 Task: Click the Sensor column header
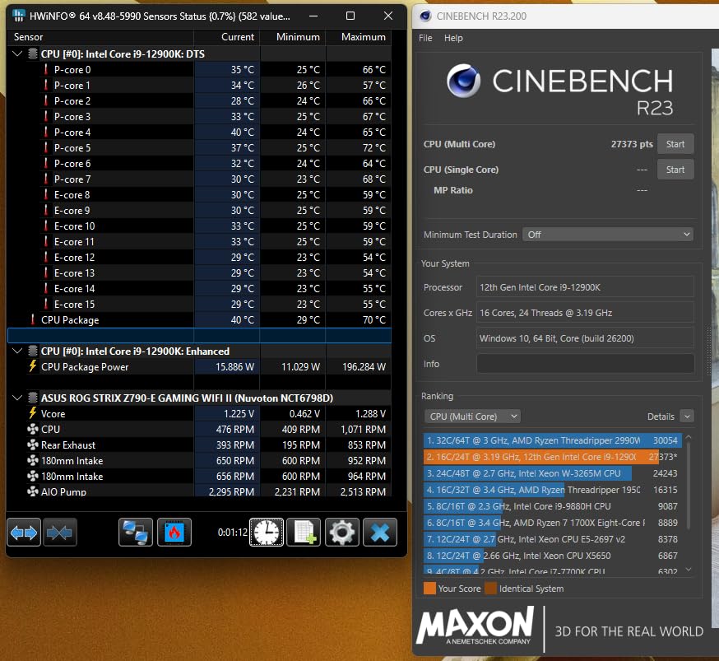[100, 37]
